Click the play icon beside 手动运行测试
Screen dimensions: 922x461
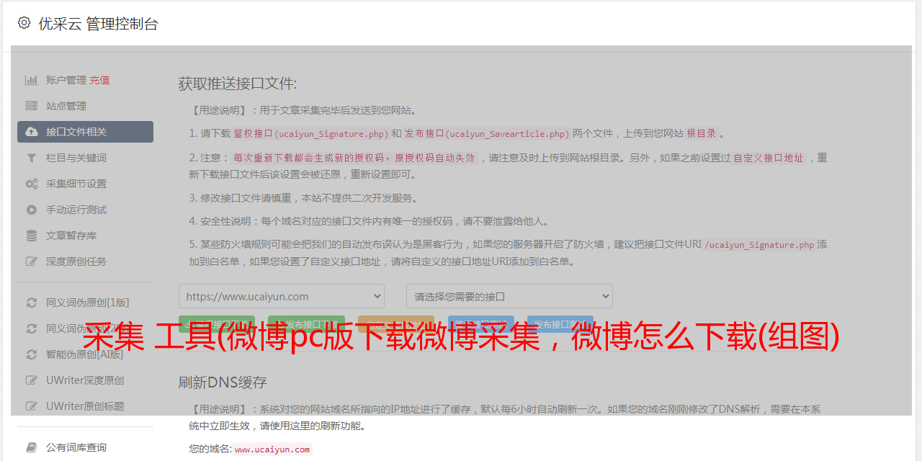click(x=32, y=210)
